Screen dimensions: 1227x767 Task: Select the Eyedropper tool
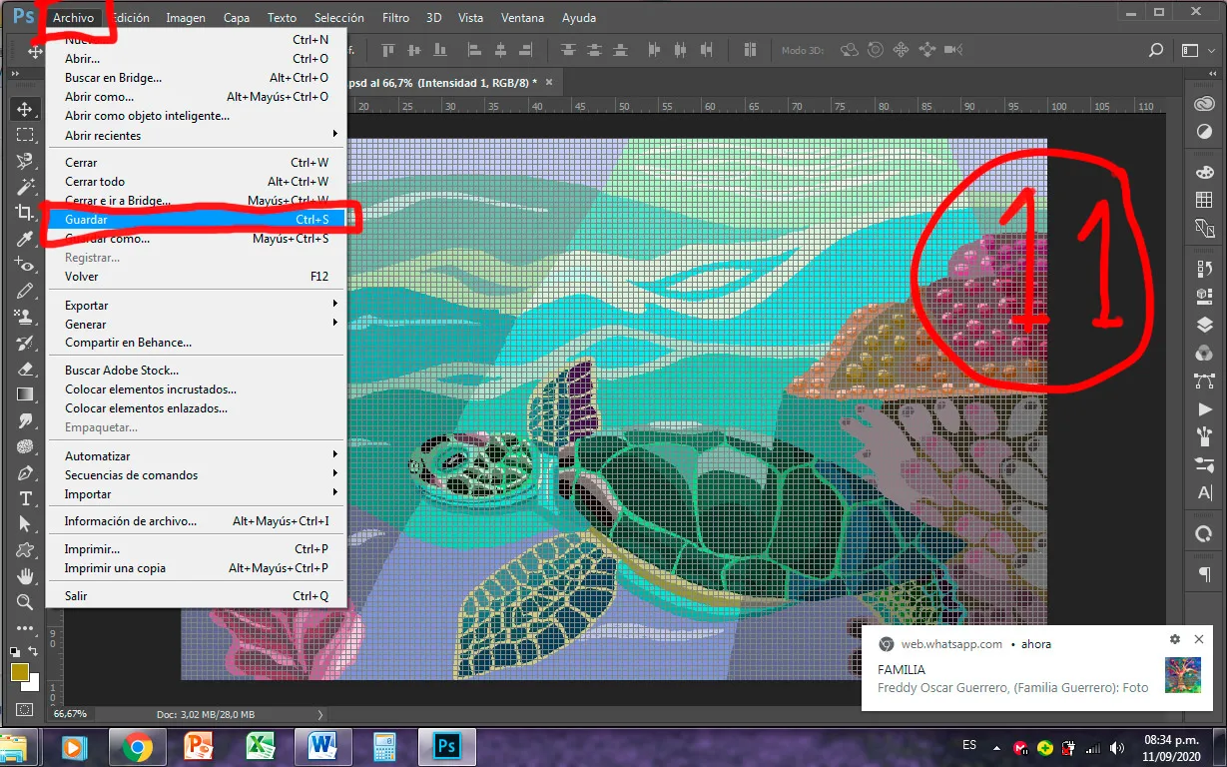coord(25,239)
